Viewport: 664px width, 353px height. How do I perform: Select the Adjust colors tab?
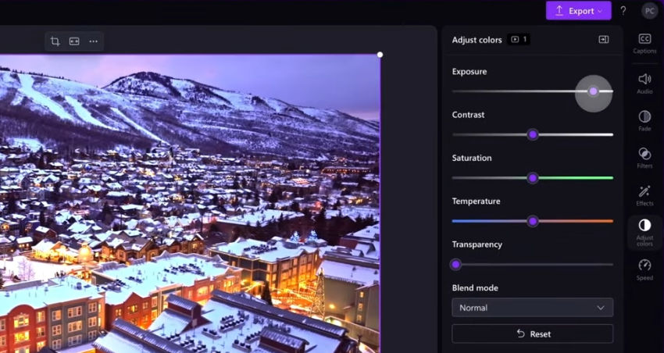644,233
